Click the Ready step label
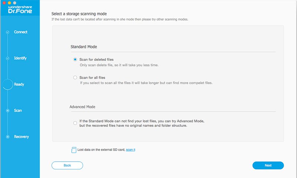The height and width of the screenshot is (178, 297). (x=19, y=85)
